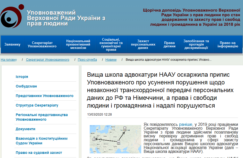Screen dimensions: 243x158
Task: Open 'Права дитини' menu item
Action: pyautogui.click(x=169, y=45)
